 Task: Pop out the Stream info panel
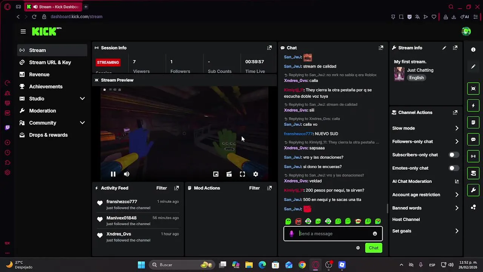(x=455, y=48)
